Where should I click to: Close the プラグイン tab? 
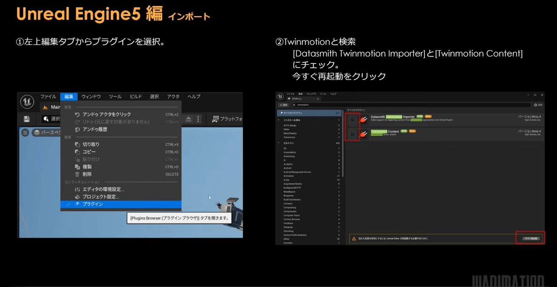click(317, 99)
